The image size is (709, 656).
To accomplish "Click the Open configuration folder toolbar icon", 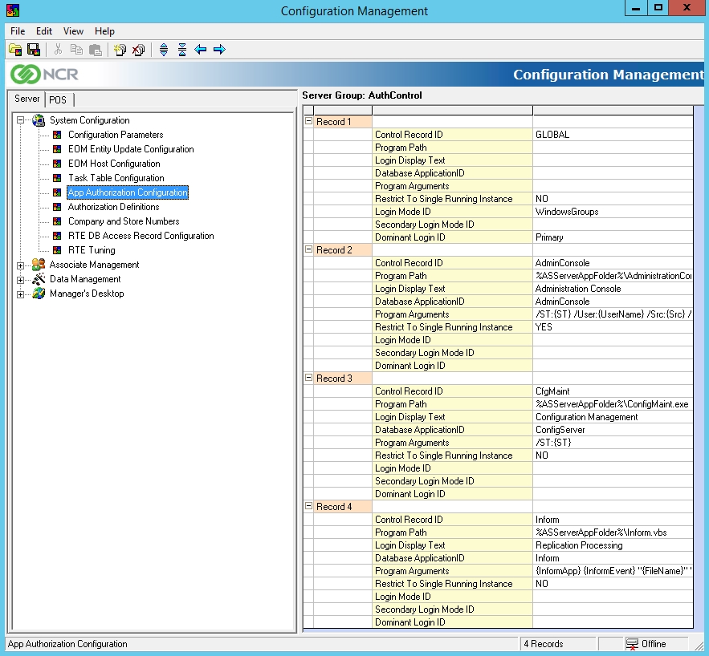I will pos(15,49).
